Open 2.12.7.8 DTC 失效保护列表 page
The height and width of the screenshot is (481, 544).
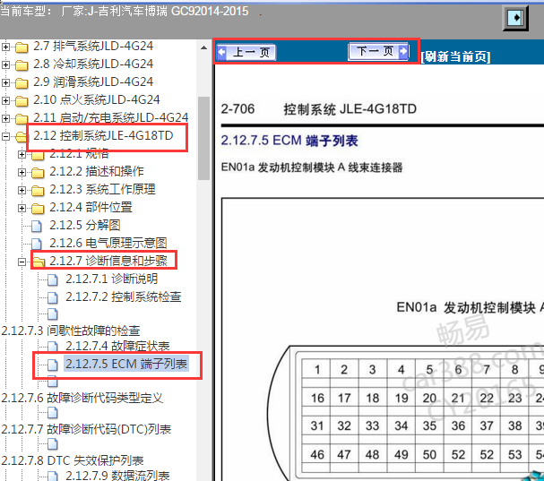73,461
